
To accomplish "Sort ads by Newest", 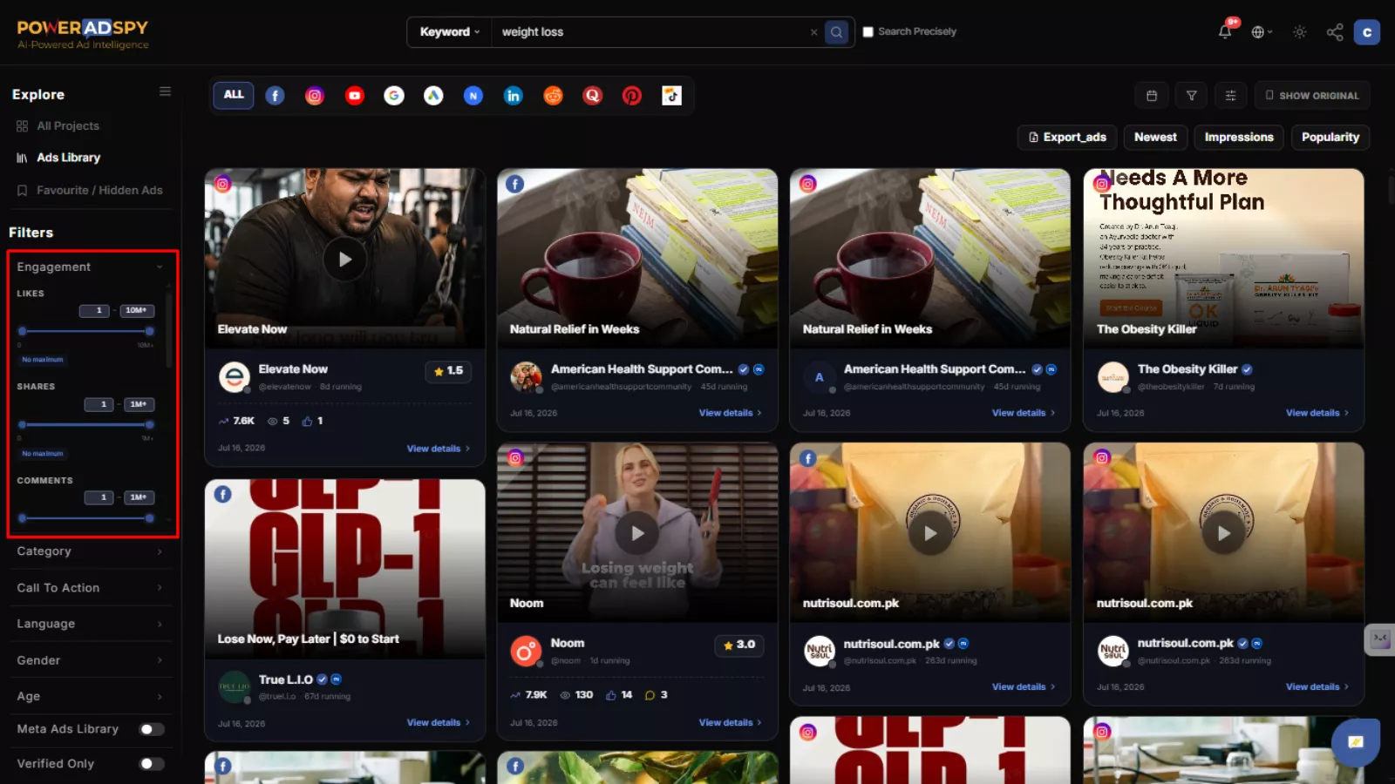I will (x=1155, y=138).
